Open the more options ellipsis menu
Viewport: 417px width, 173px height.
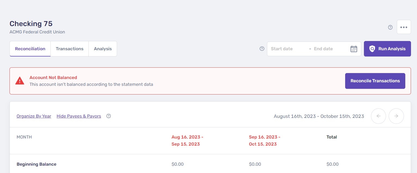click(404, 27)
